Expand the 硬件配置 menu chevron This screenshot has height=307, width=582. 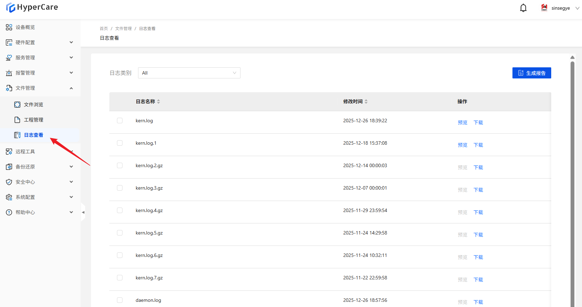point(71,42)
